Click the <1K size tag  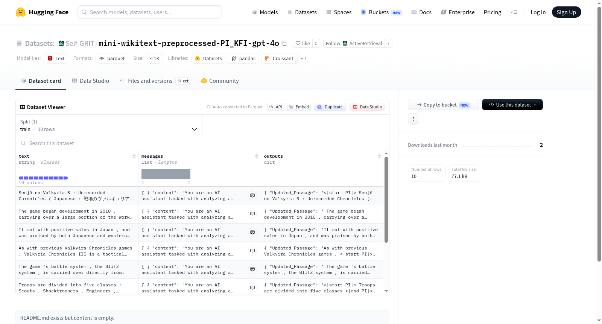coord(155,58)
